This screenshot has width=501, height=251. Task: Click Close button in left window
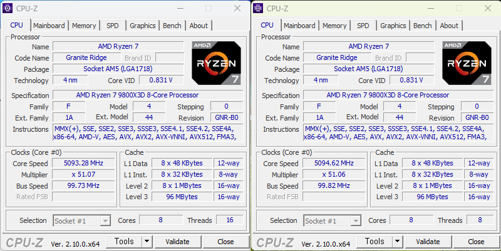(x=225, y=242)
